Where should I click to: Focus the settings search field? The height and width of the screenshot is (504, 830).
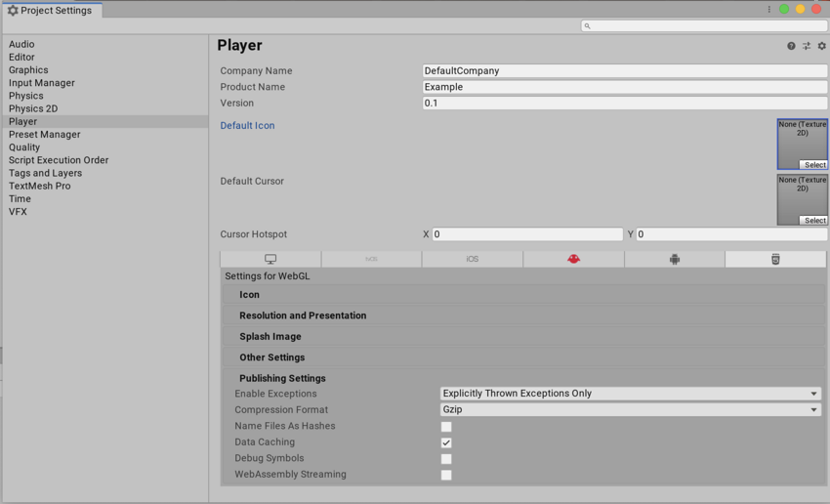704,26
